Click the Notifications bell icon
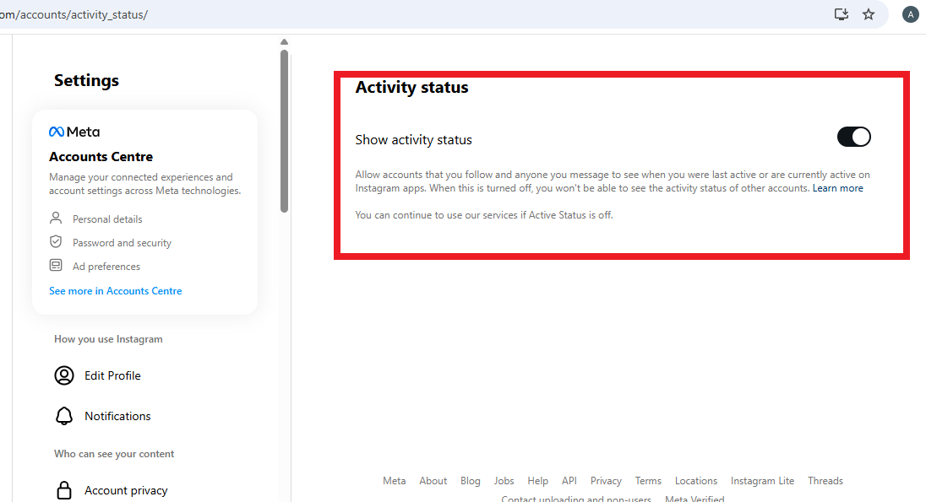The image size is (926, 502). click(x=63, y=416)
